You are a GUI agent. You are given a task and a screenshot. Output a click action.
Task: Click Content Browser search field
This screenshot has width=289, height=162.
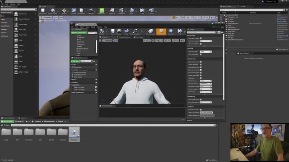click(x=113, y=125)
